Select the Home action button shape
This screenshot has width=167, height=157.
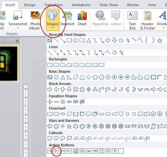point(76,151)
